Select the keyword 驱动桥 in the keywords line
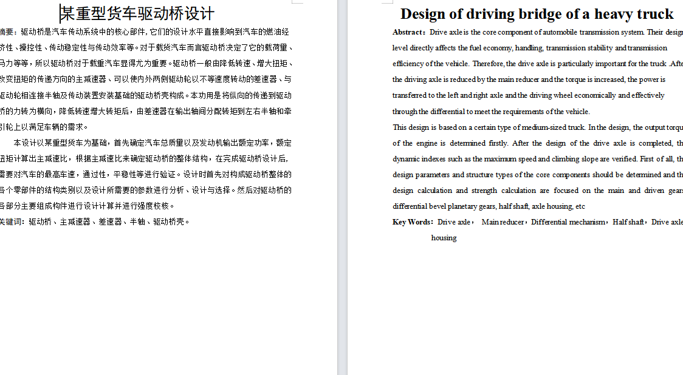 [x=39, y=221]
